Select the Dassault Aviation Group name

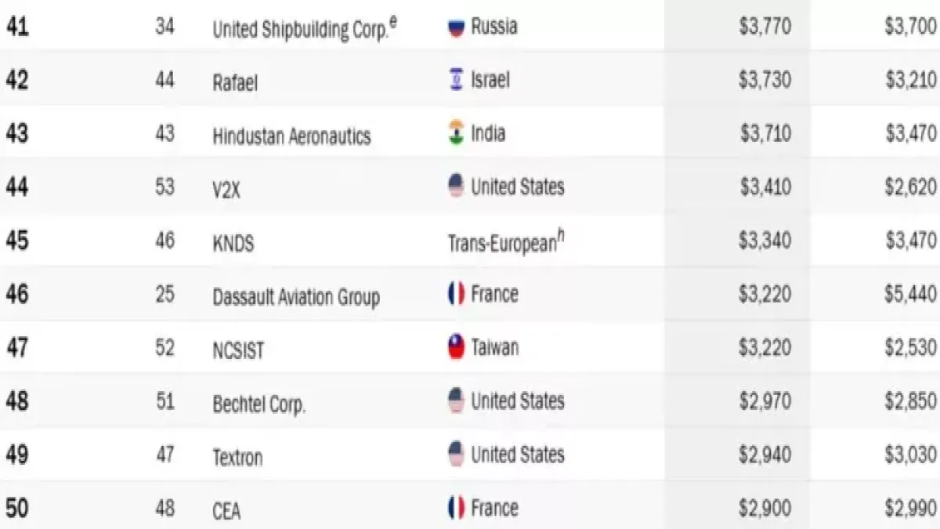(x=296, y=297)
